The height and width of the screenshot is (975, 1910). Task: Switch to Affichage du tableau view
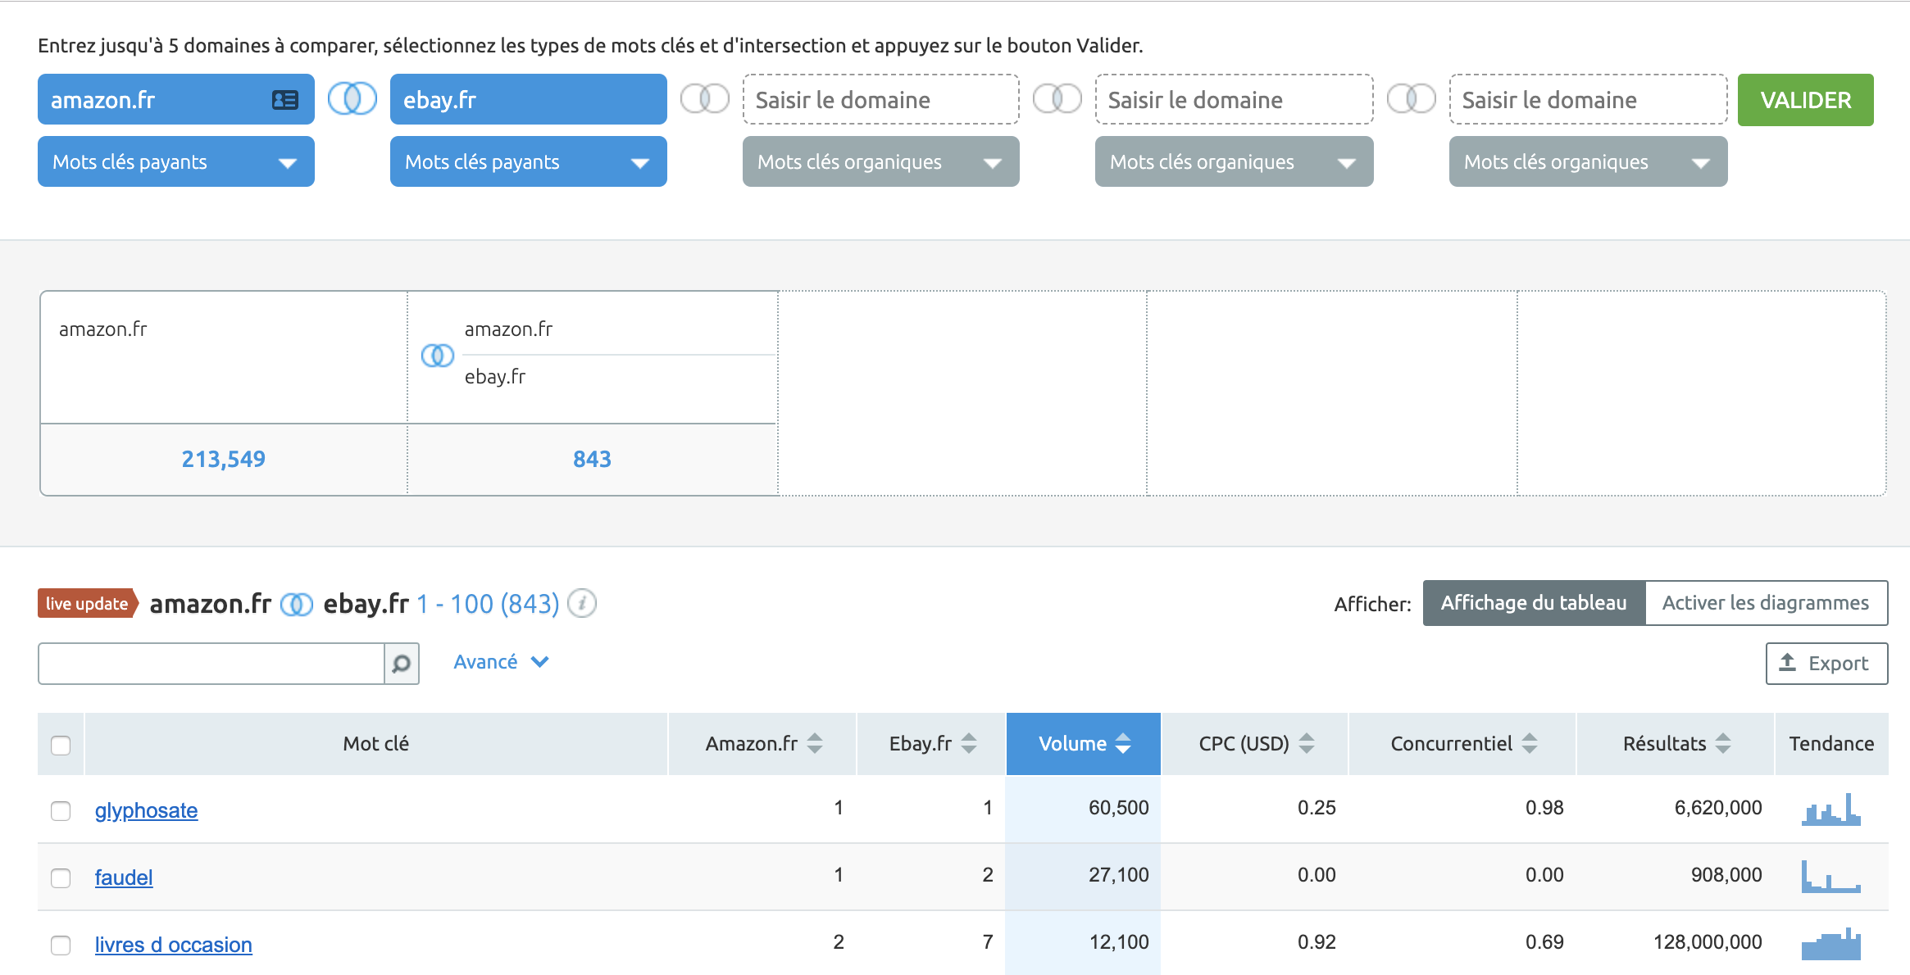click(x=1534, y=603)
